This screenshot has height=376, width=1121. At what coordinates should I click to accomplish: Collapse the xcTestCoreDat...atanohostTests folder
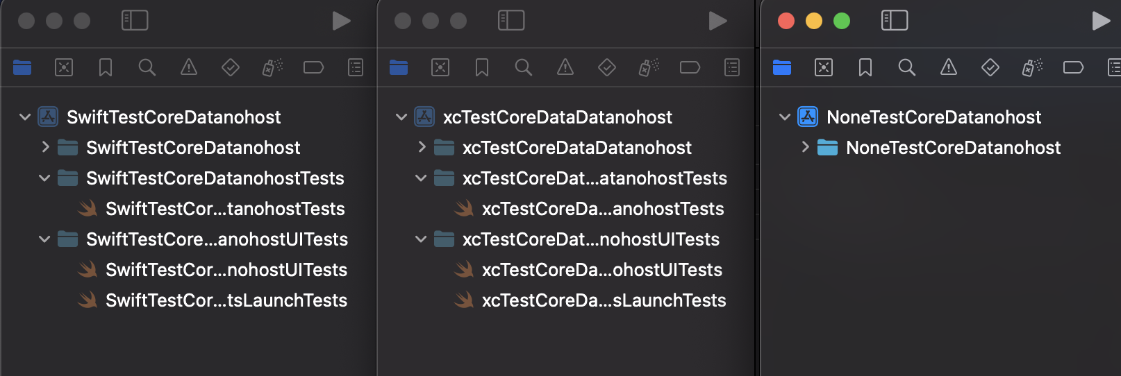pos(421,178)
